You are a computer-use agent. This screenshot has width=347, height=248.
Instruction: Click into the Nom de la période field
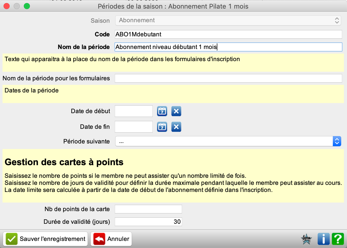coord(228,47)
